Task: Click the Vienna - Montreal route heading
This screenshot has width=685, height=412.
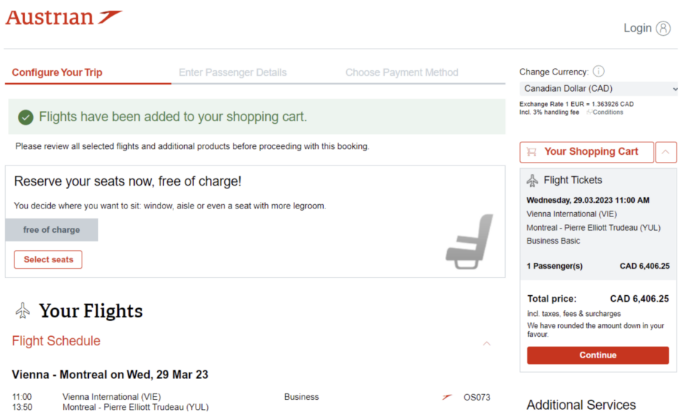Action: pos(110,375)
